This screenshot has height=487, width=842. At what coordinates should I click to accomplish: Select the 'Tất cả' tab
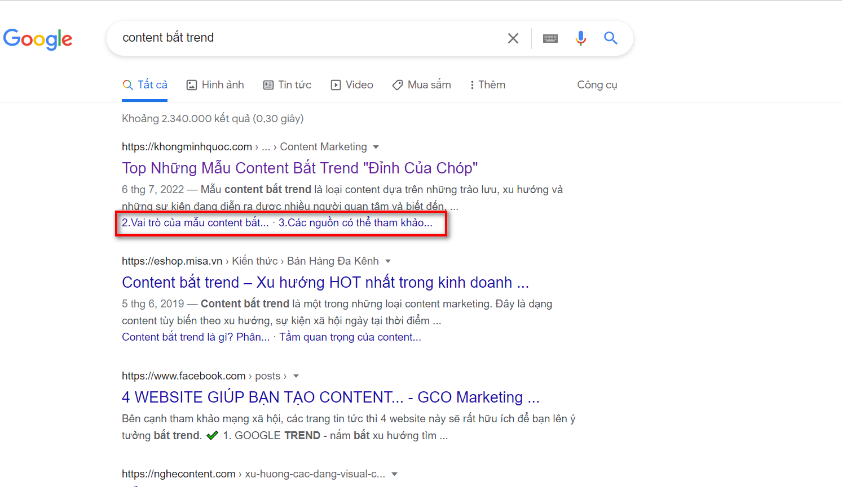tap(145, 85)
